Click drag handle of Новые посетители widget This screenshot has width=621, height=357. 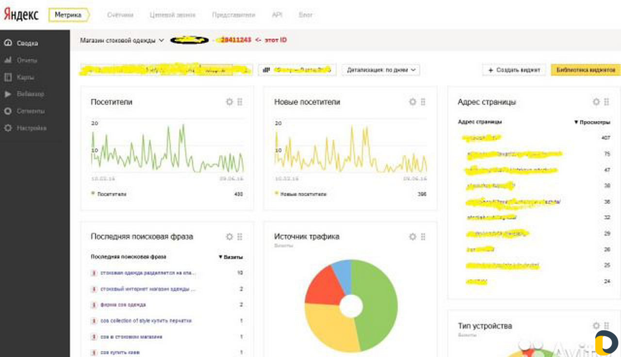coord(423,102)
